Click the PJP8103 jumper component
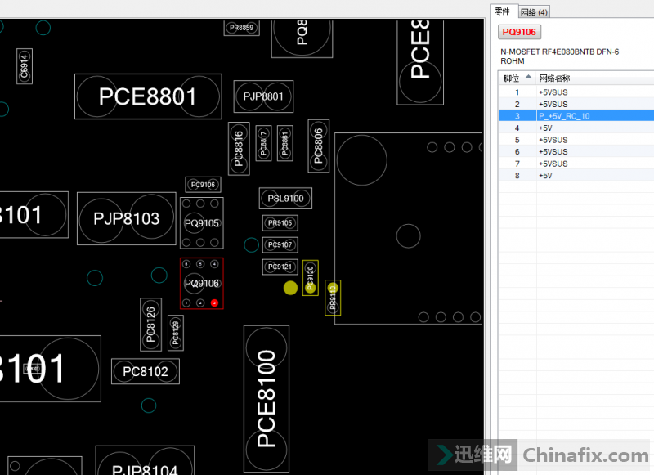The width and height of the screenshot is (654, 475). pos(127,218)
